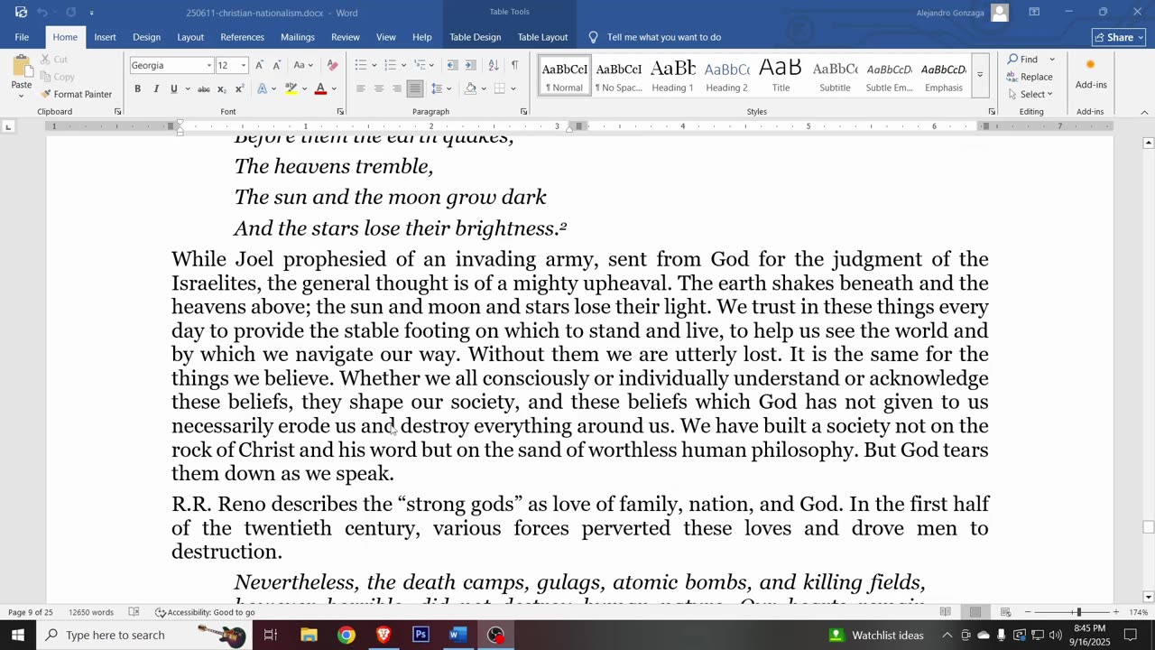Click Text Effects icon
1155x650 pixels.
[x=262, y=88]
